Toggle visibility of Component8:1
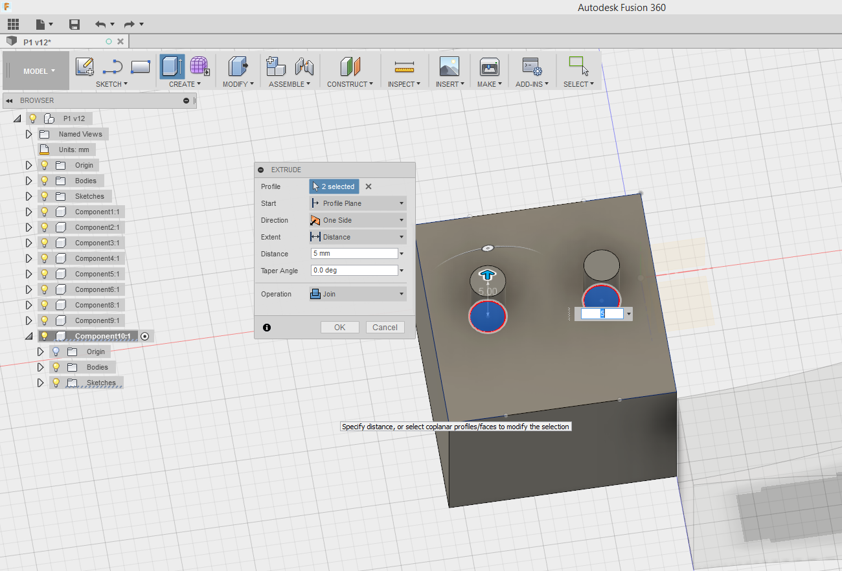The image size is (842, 571). point(45,305)
